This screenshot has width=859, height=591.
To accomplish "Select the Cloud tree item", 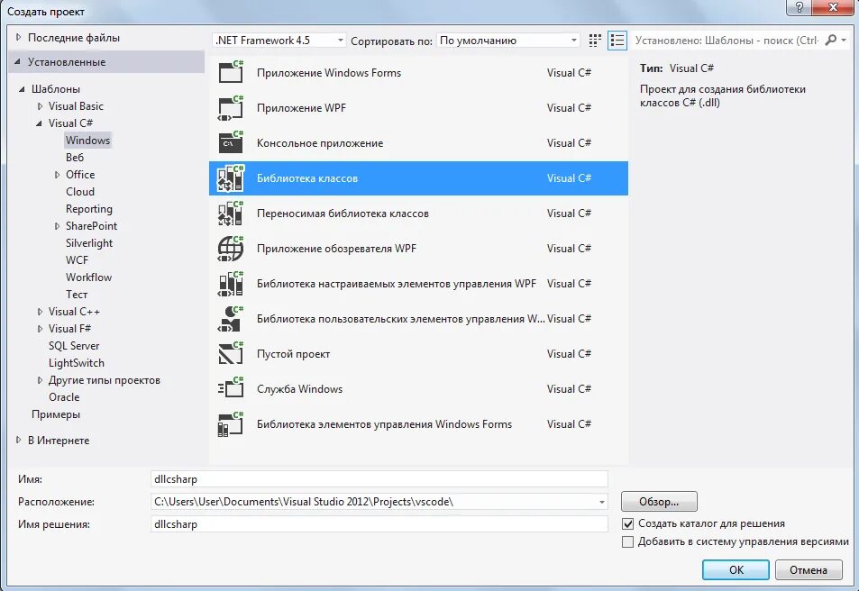I will (x=80, y=192).
